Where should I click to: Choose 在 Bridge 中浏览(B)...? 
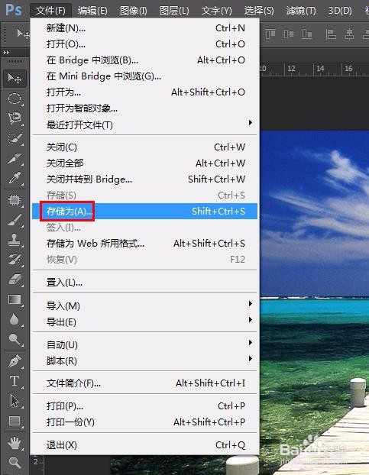(x=145, y=60)
